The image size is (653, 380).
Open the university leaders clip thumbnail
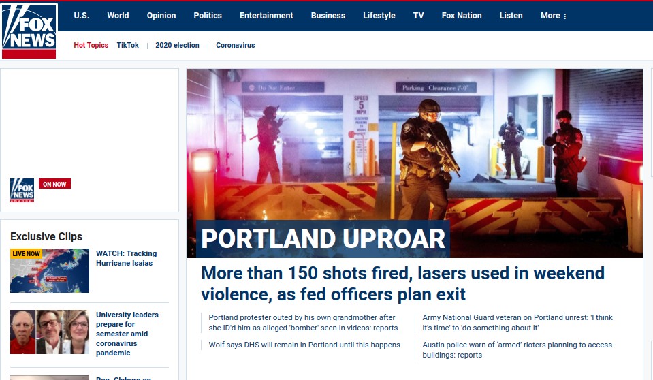tap(50, 332)
